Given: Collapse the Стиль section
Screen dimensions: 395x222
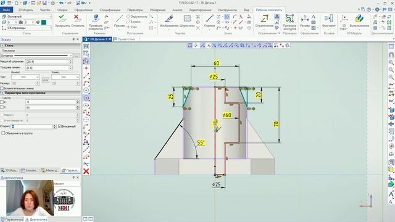Looking at the screenshot, I should [x=2, y=46].
